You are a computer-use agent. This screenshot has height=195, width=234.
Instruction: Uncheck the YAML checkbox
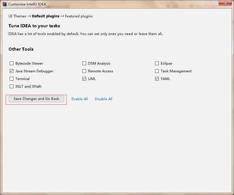click(x=157, y=79)
